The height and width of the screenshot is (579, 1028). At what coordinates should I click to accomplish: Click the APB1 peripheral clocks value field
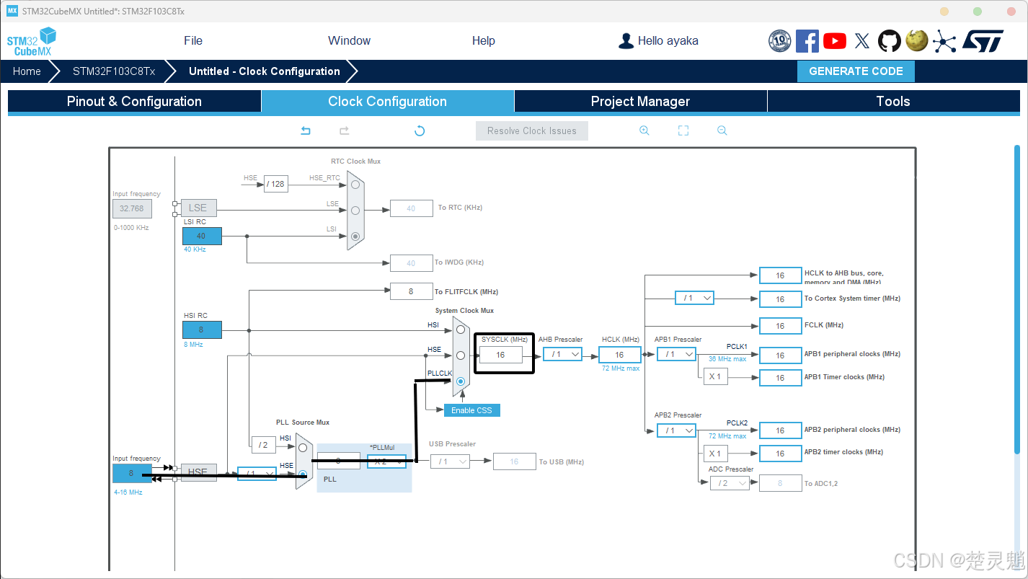(780, 355)
